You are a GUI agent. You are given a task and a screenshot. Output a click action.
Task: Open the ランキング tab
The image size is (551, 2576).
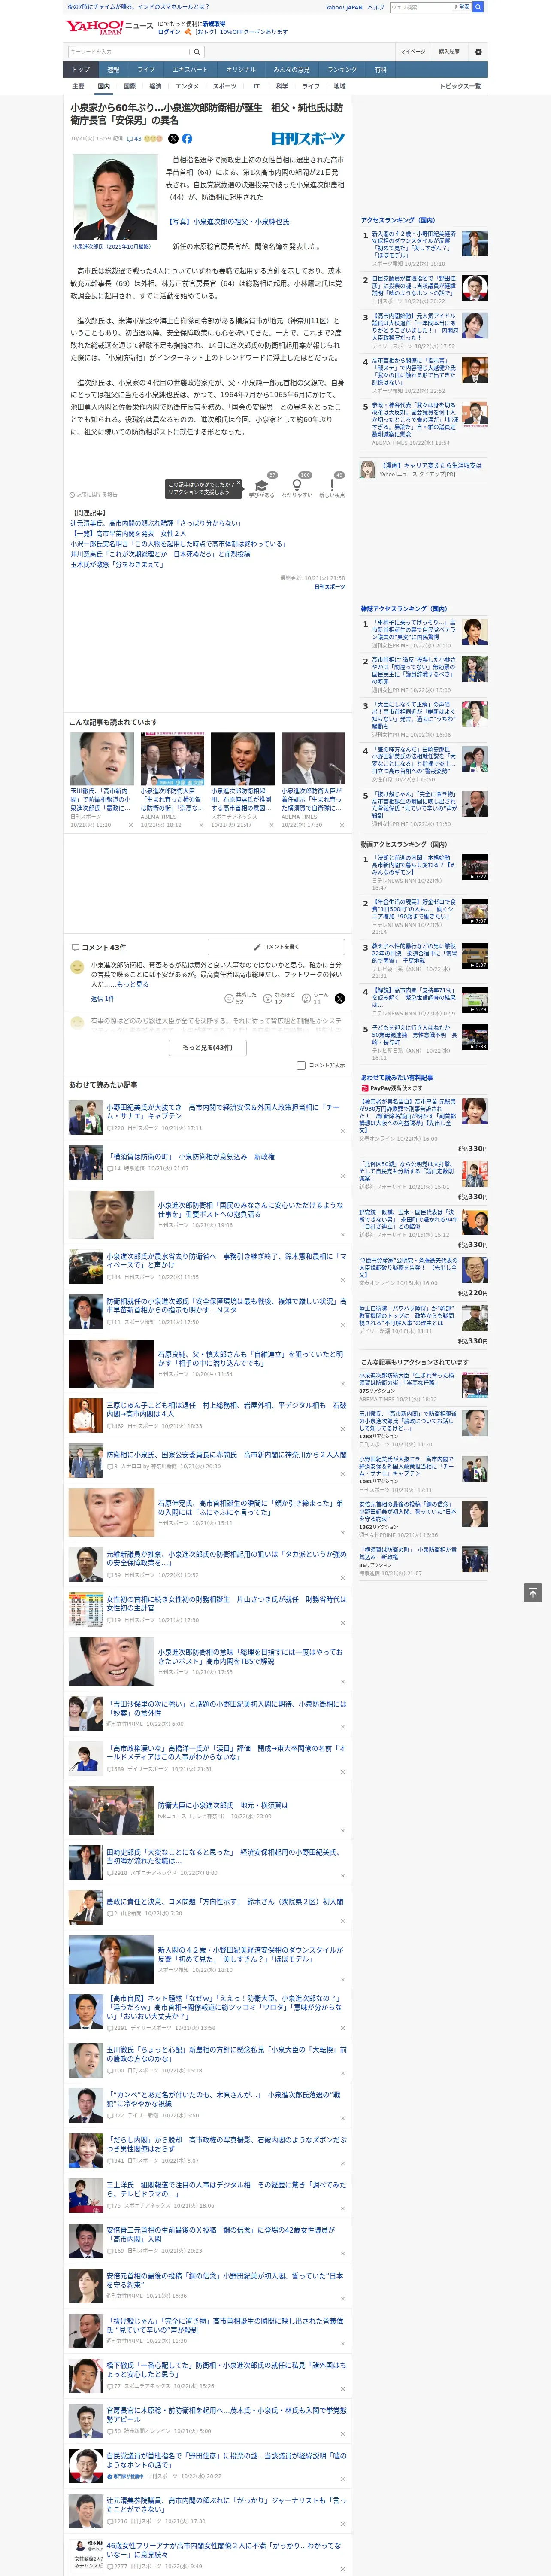point(342,70)
